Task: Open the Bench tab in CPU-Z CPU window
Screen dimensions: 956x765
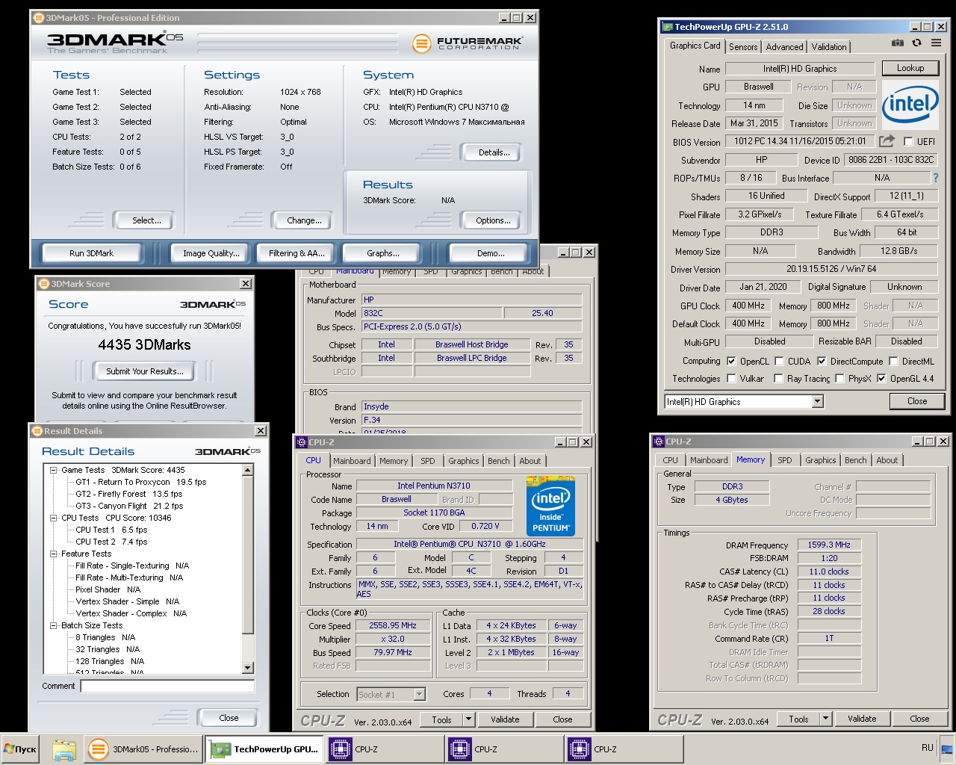Action: 499,461
